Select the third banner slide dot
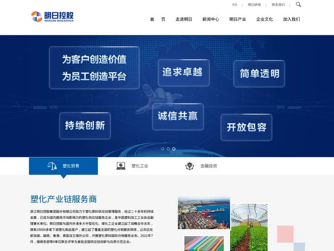Viewport: 334px width, 251px height. 174,149
